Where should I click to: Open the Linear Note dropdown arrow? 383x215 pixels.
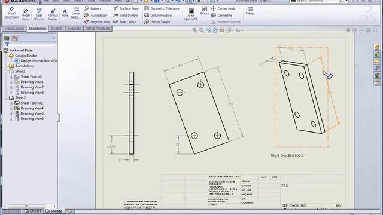pos(76,23)
